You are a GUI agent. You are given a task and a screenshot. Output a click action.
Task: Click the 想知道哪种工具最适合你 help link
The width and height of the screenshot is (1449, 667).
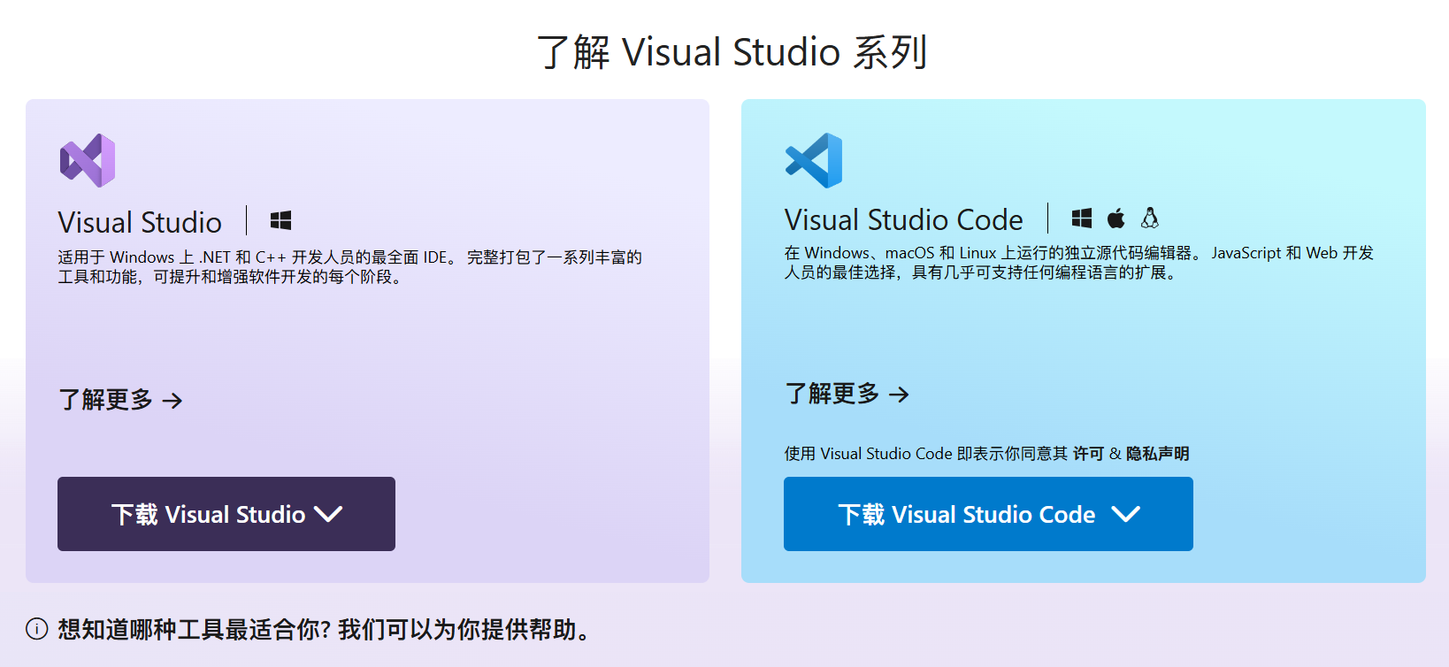(324, 629)
